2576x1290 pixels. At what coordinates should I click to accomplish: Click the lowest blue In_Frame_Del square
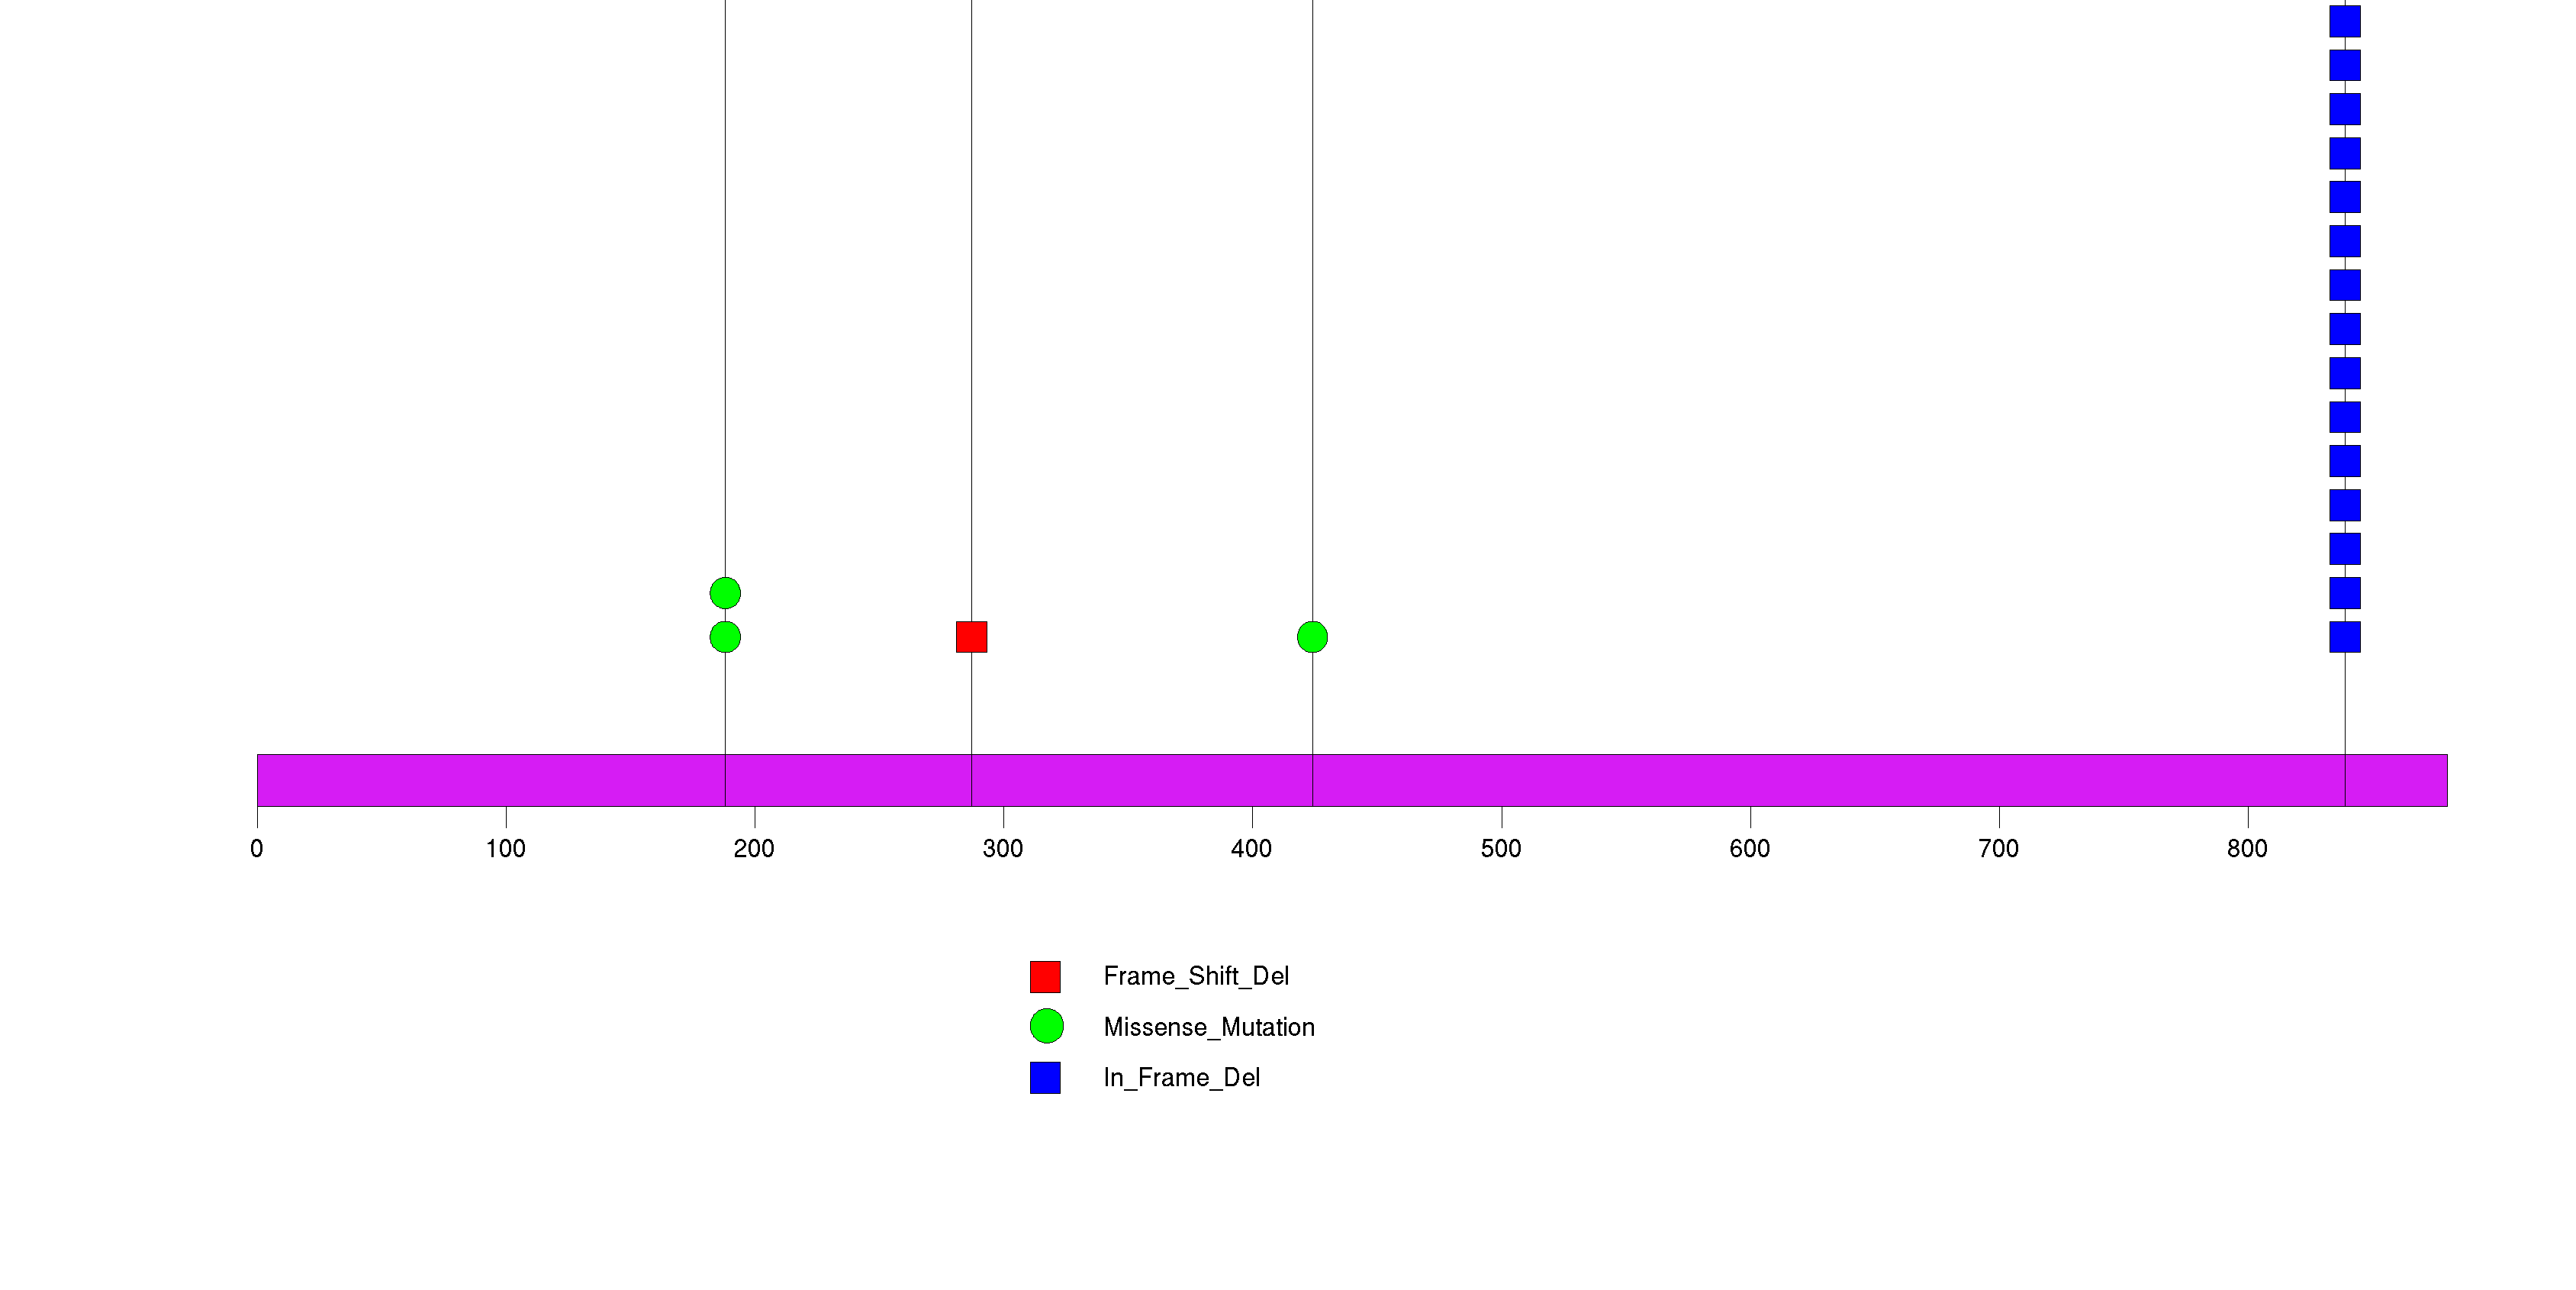tap(2345, 637)
